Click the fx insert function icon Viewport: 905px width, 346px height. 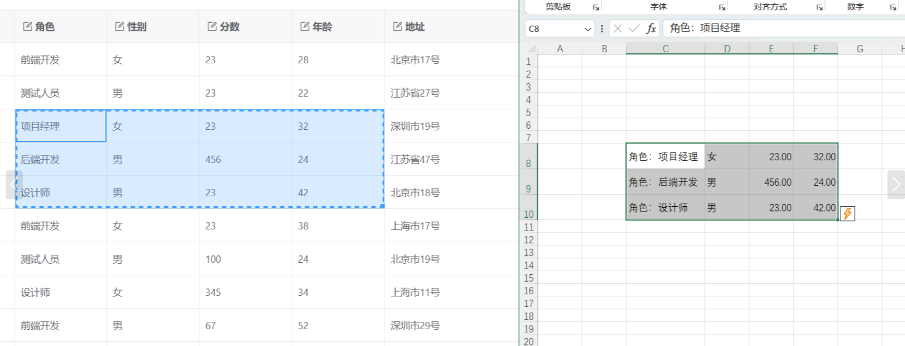pyautogui.click(x=651, y=28)
